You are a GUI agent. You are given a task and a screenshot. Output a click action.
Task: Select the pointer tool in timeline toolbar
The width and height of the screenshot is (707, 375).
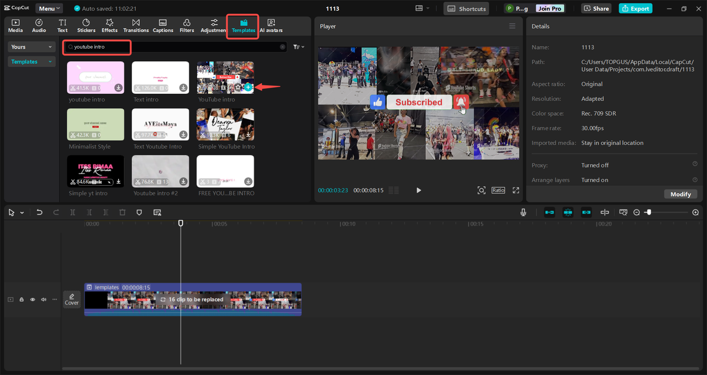(12, 212)
